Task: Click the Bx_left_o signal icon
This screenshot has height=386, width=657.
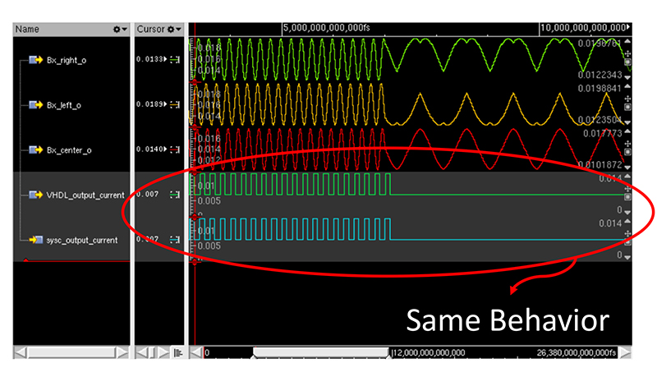Action: [36, 105]
